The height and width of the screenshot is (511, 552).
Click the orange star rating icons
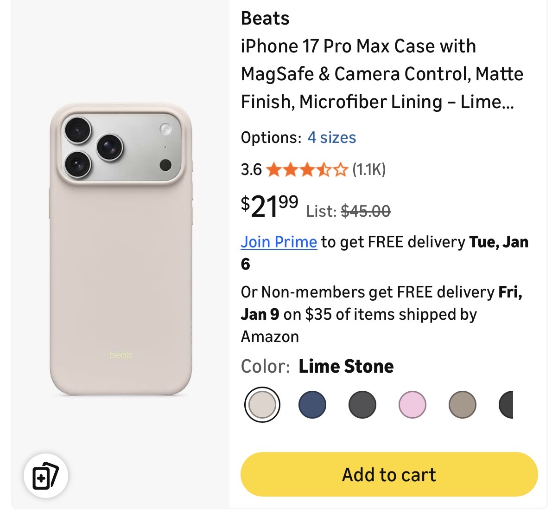(306, 170)
